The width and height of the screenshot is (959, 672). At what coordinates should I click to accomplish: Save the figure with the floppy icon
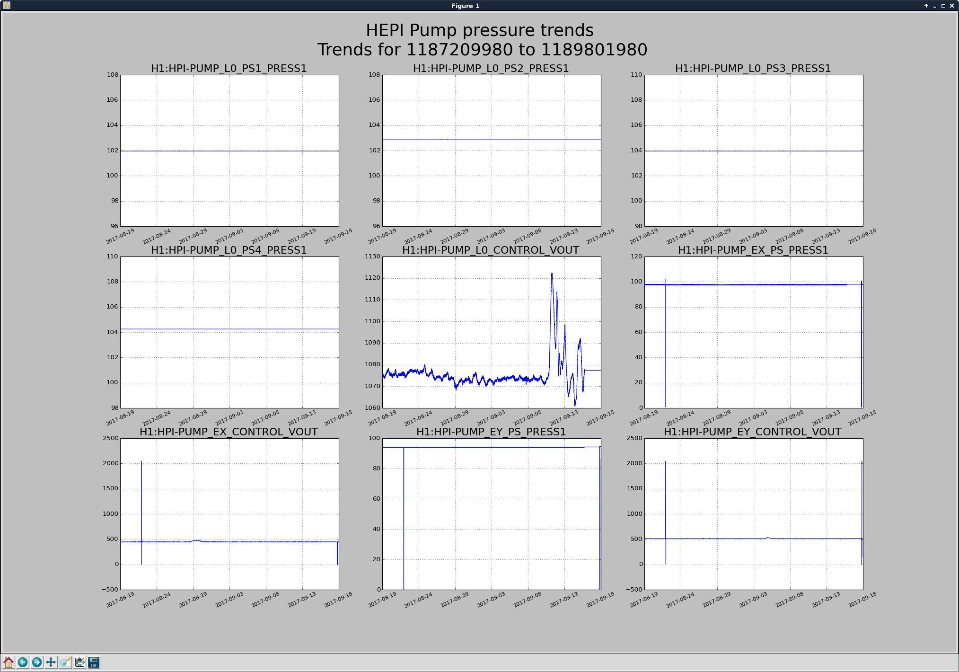(94, 662)
